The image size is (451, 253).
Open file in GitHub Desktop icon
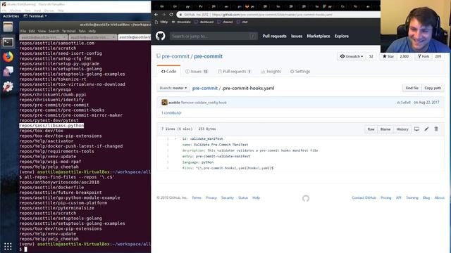(x=416, y=129)
